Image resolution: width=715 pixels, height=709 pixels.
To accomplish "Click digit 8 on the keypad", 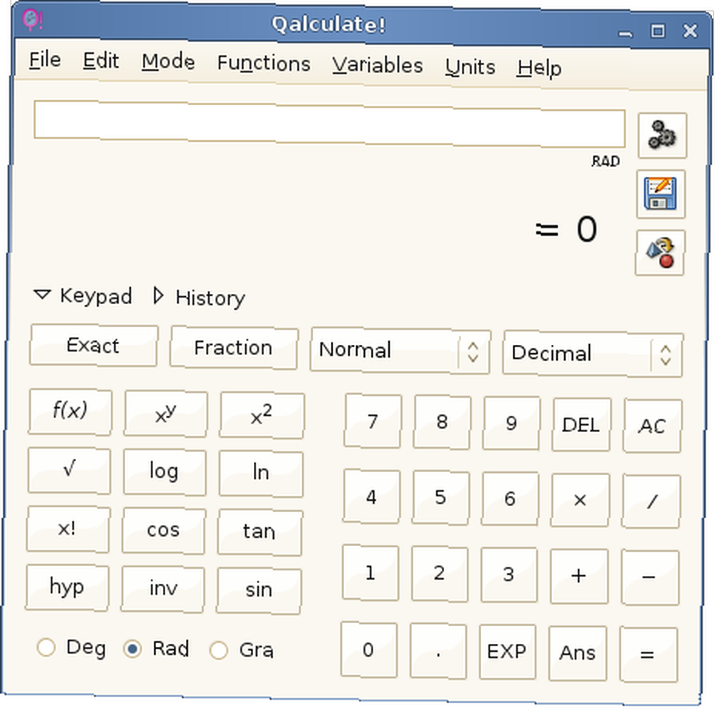I will 442,422.
